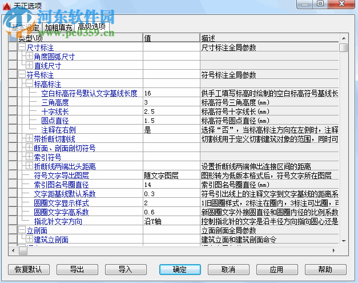
Task: Click the vertical scrollbar up arrow
Action: point(344,38)
